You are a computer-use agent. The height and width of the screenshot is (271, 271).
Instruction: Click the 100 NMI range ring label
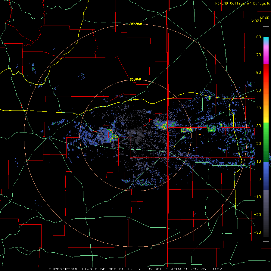click(x=135, y=24)
